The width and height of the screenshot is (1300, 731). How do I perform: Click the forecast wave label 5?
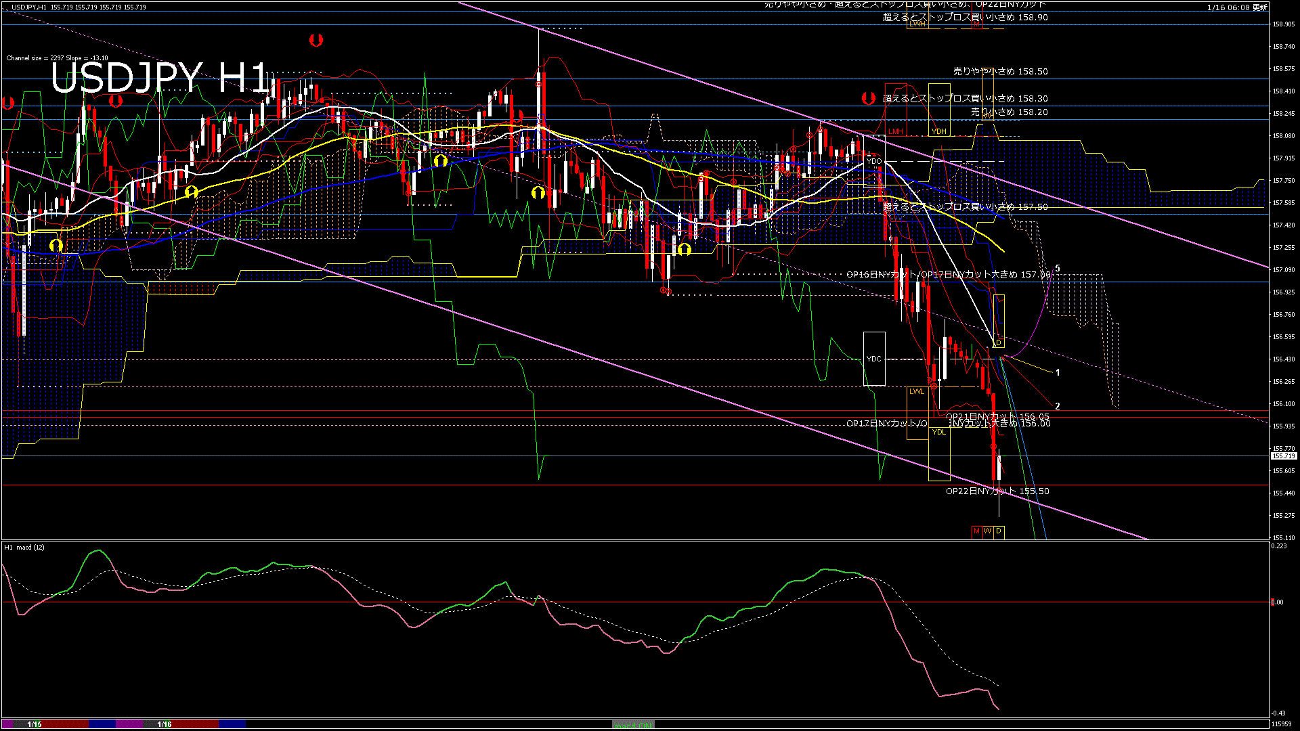coord(1058,269)
